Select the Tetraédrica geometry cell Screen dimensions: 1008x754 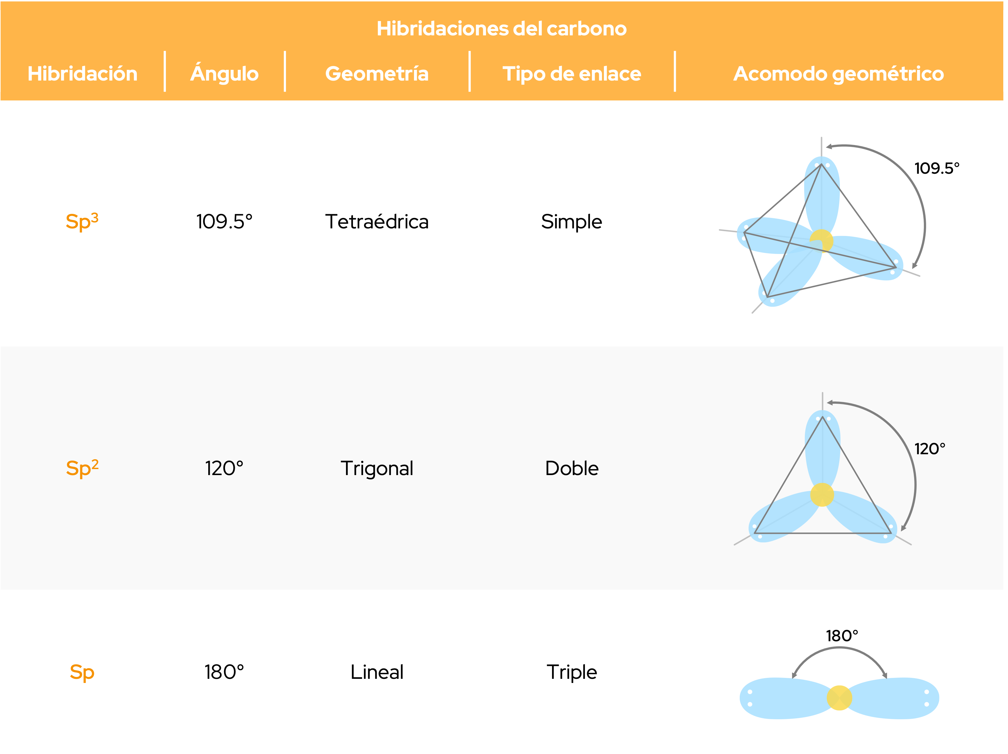[x=377, y=221]
